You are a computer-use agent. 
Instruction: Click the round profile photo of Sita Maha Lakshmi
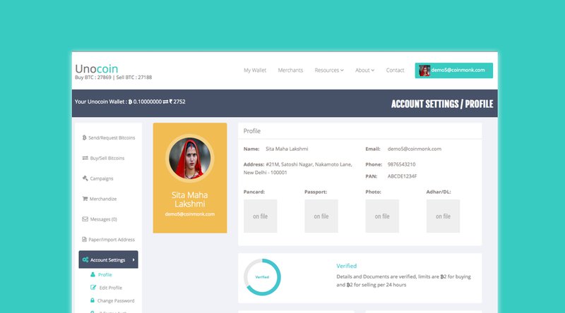pyautogui.click(x=190, y=159)
